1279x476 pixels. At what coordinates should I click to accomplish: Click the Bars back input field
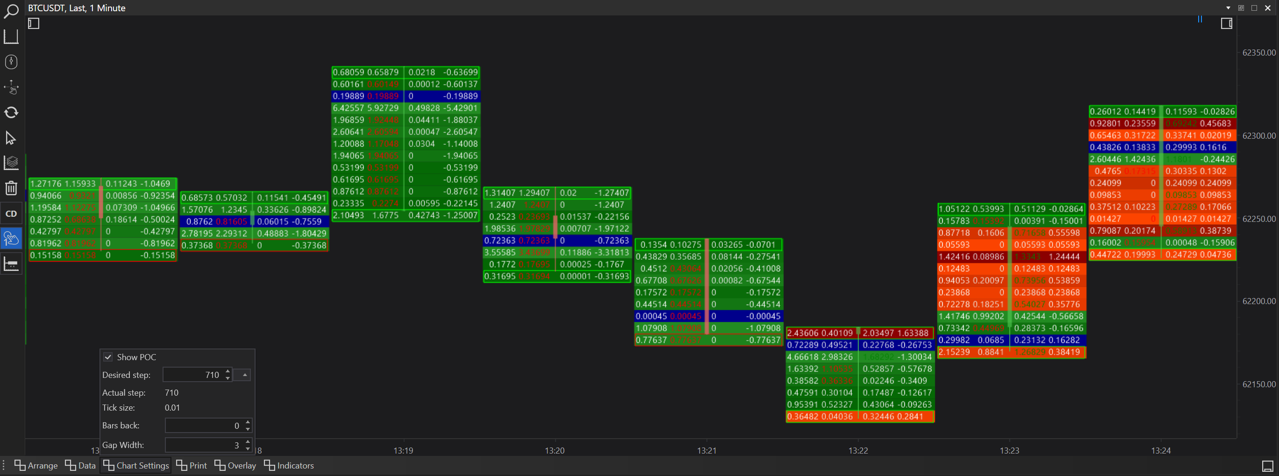(204, 426)
